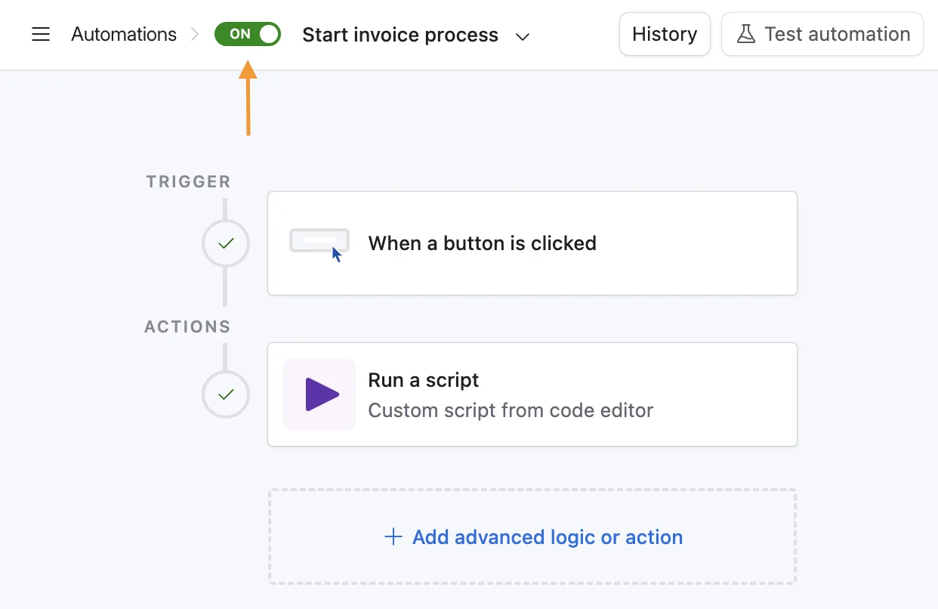Open the hamburger navigation menu

point(40,34)
